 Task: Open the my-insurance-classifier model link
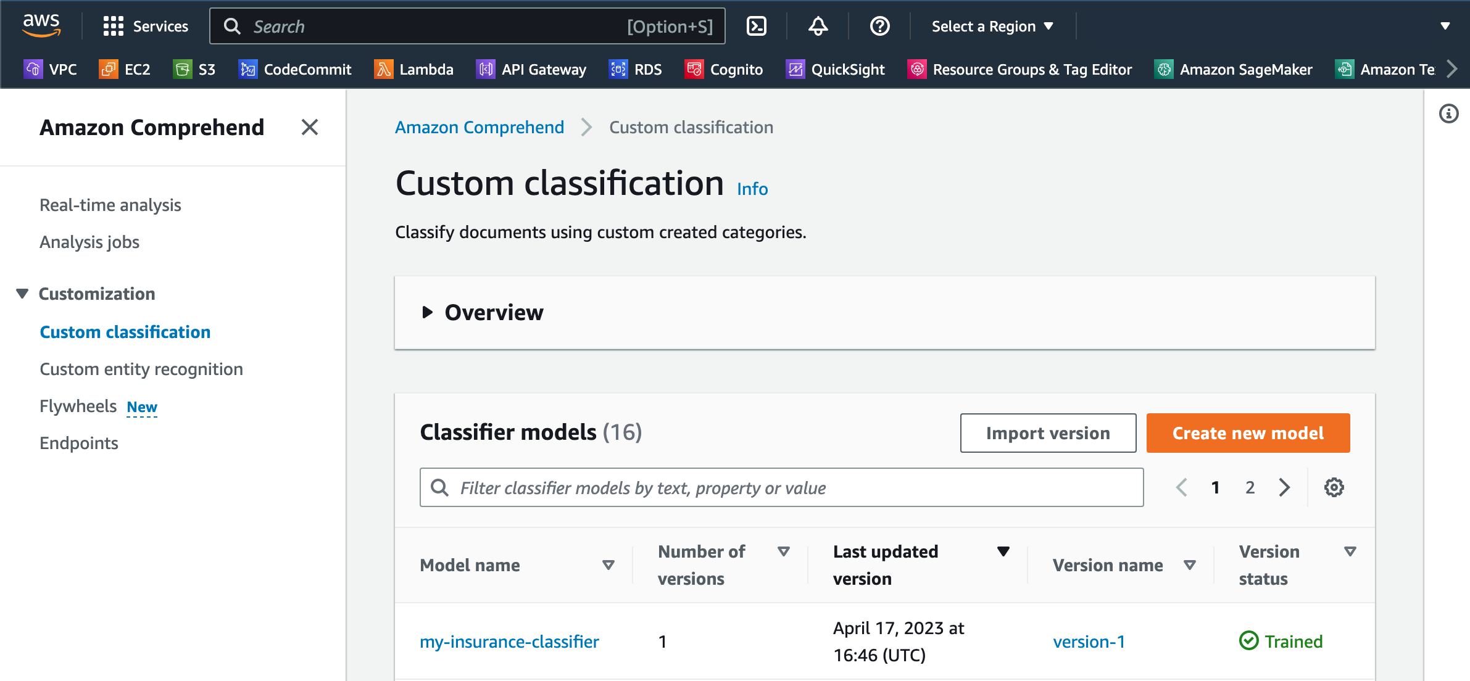509,642
